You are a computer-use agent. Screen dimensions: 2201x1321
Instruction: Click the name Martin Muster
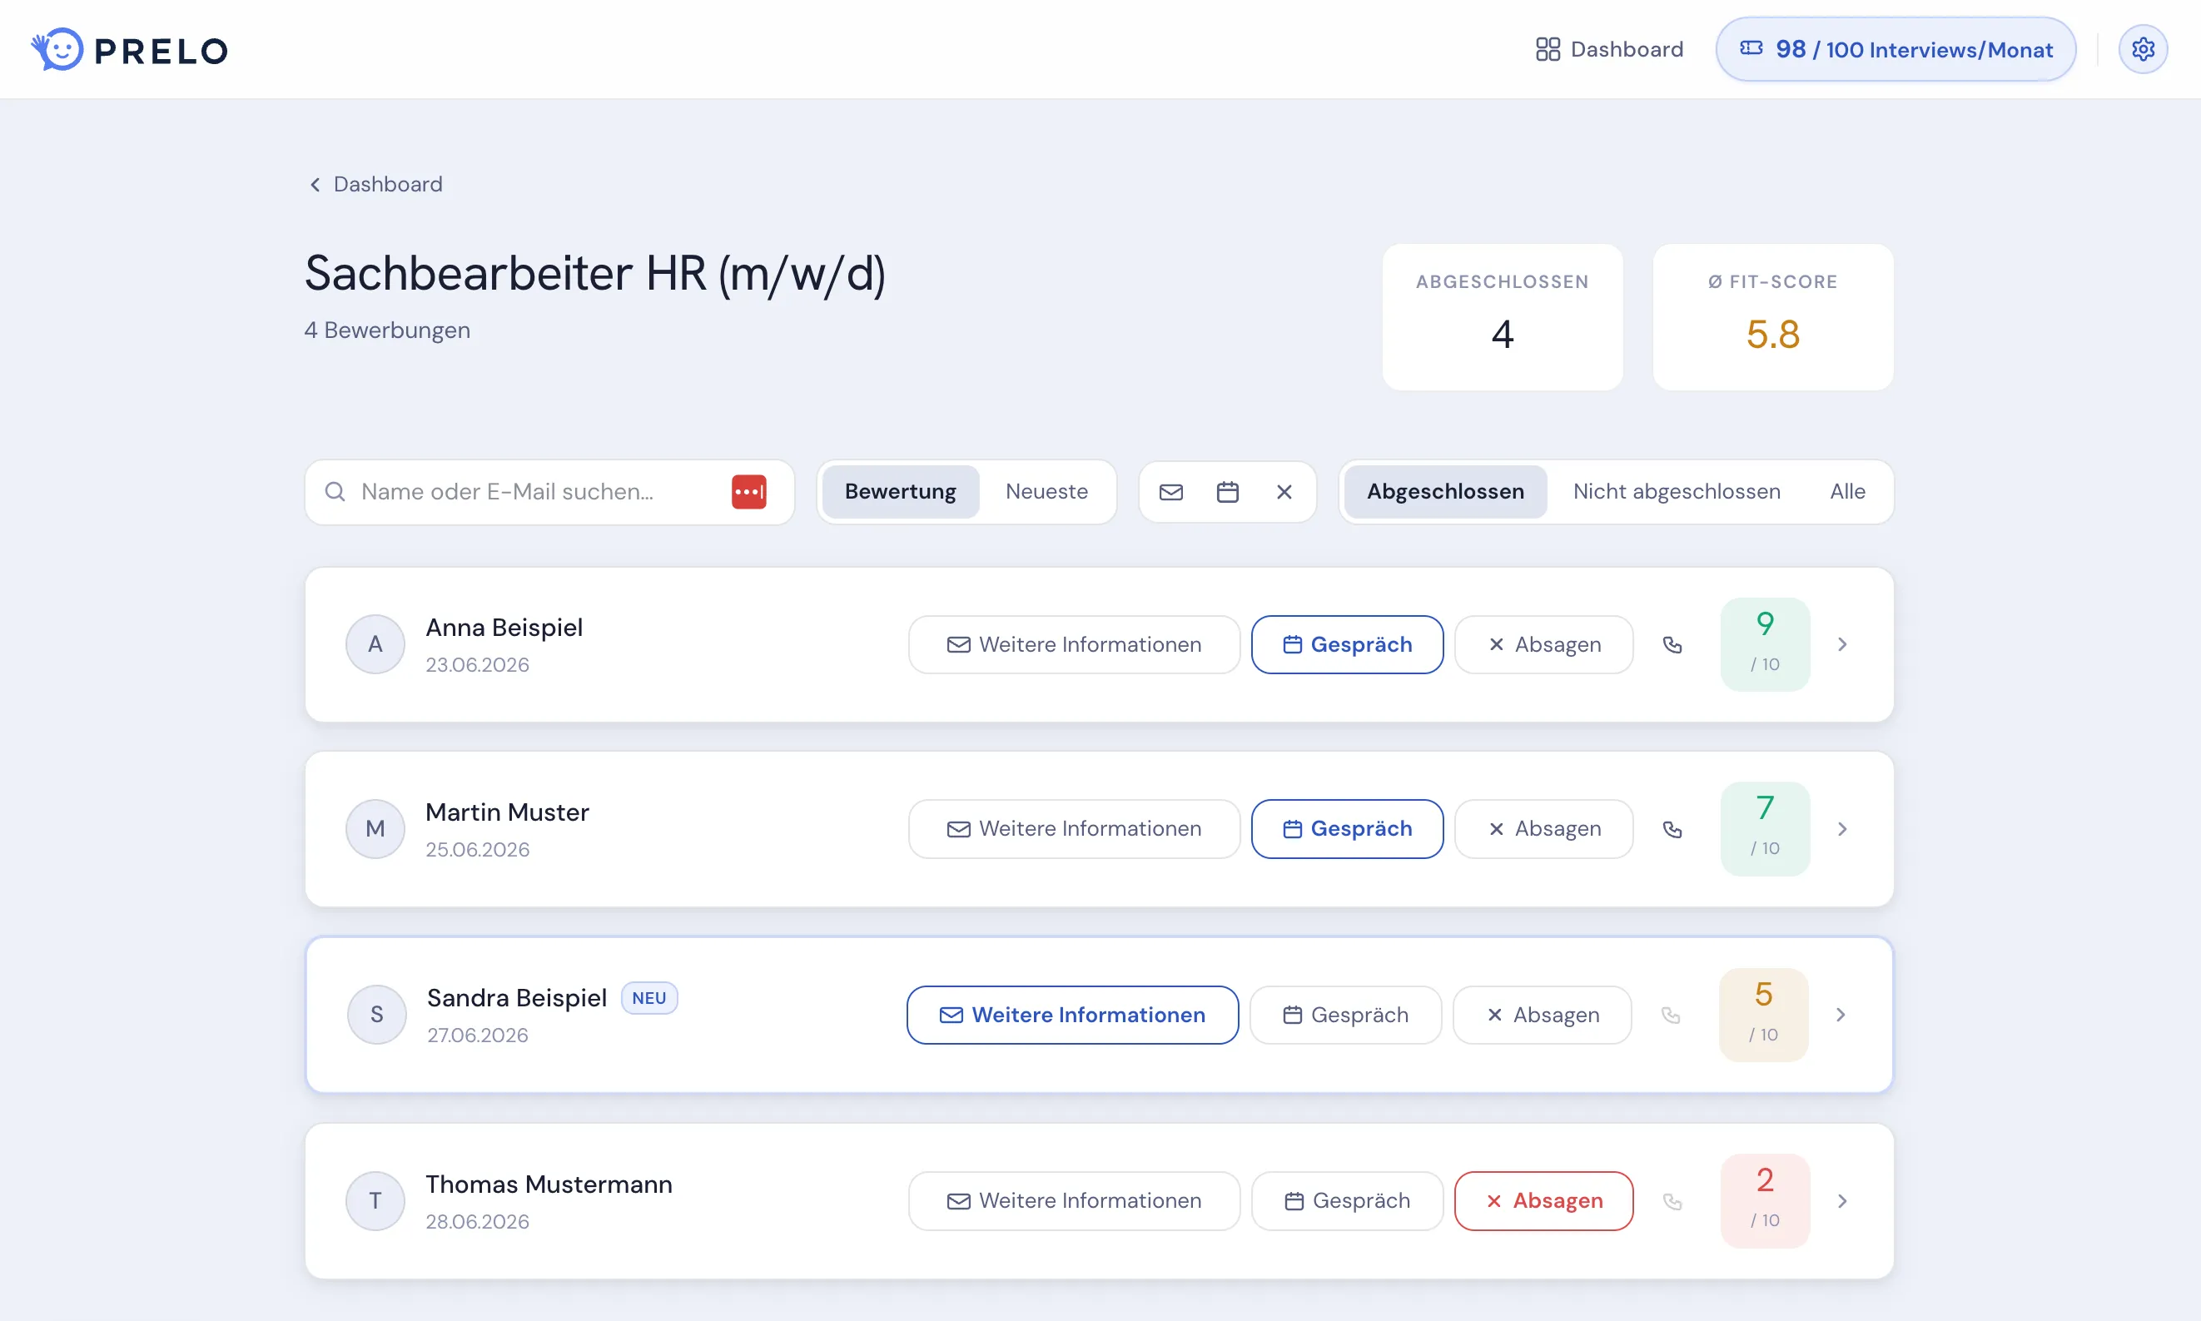pos(507,812)
